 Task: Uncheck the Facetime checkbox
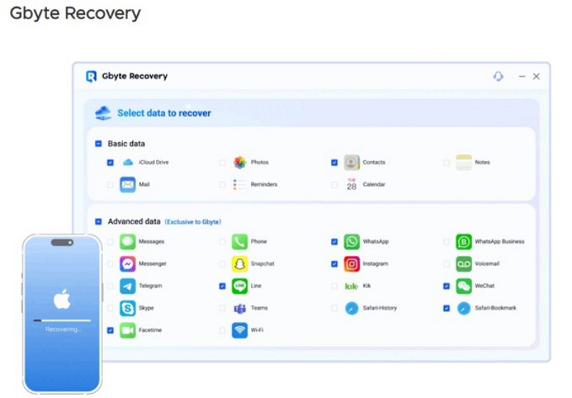tap(110, 330)
